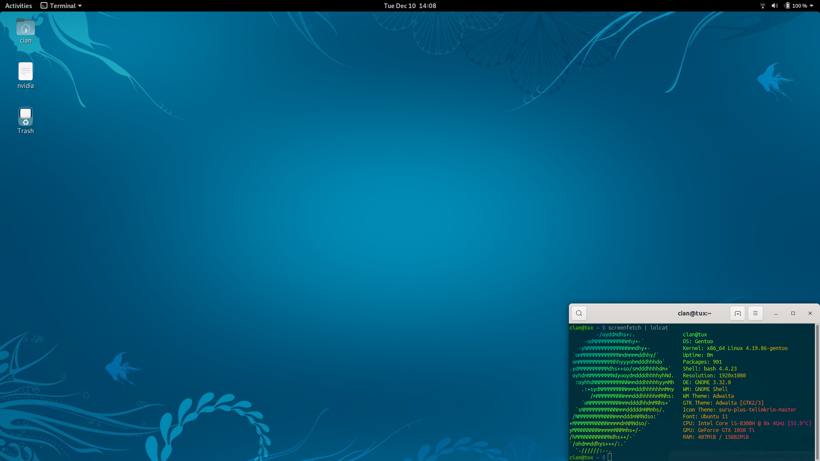Click the battery status icon
Image resolution: width=820 pixels, height=461 pixels.
(787, 6)
